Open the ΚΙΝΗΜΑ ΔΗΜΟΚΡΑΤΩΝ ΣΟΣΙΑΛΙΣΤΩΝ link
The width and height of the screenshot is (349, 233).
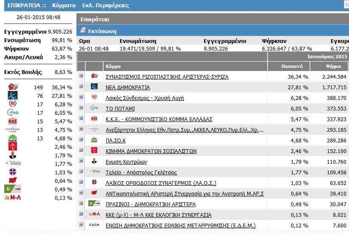[x=151, y=151]
